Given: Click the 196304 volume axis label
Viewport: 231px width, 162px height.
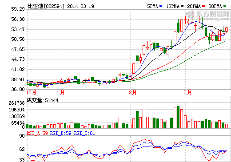Looking at the screenshot, I should pos(16,110).
